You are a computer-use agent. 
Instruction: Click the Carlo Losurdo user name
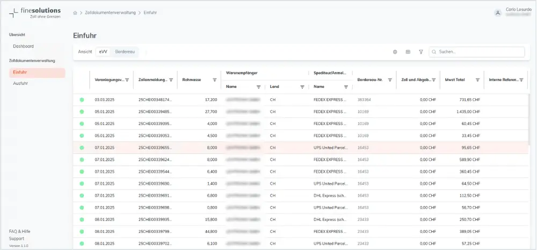coord(519,10)
